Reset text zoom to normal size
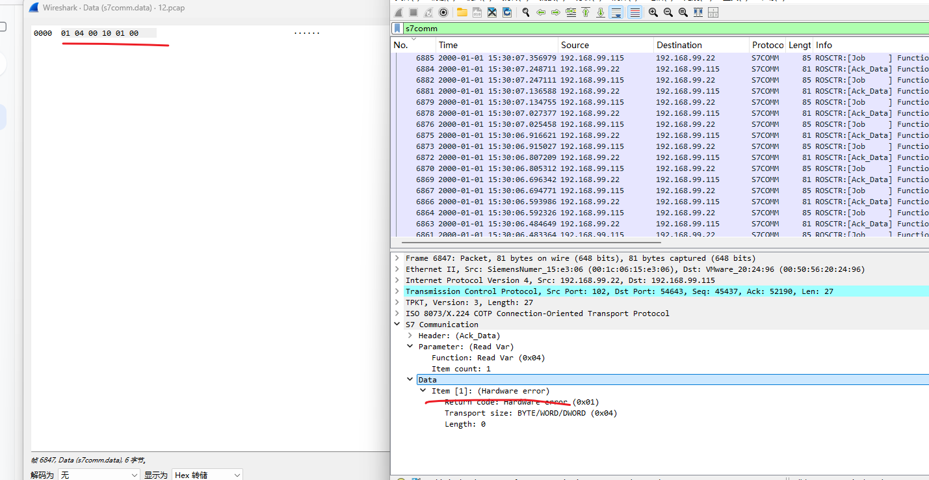Screen dimensions: 929x480 (x=683, y=12)
